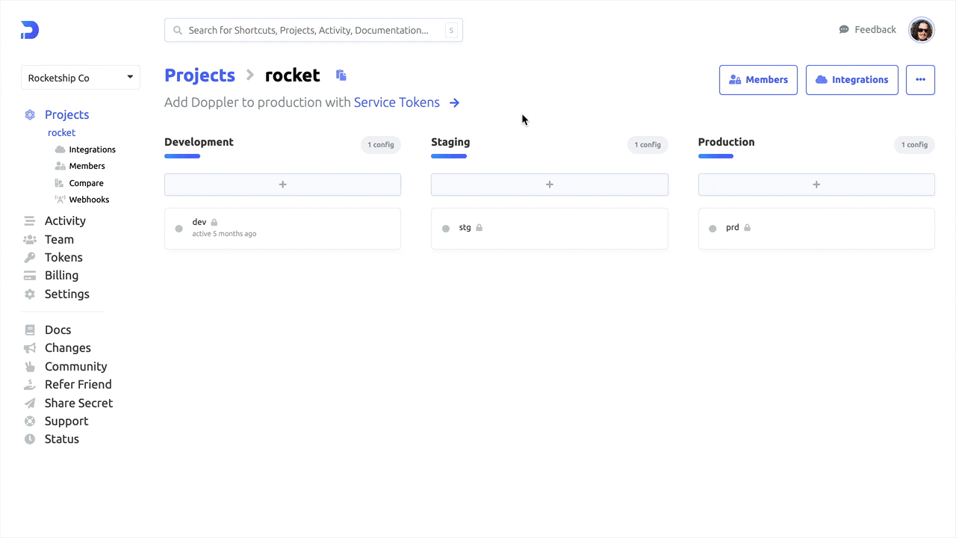956x538 pixels.
Task: Select the rocket project in sidebar
Action: click(61, 132)
